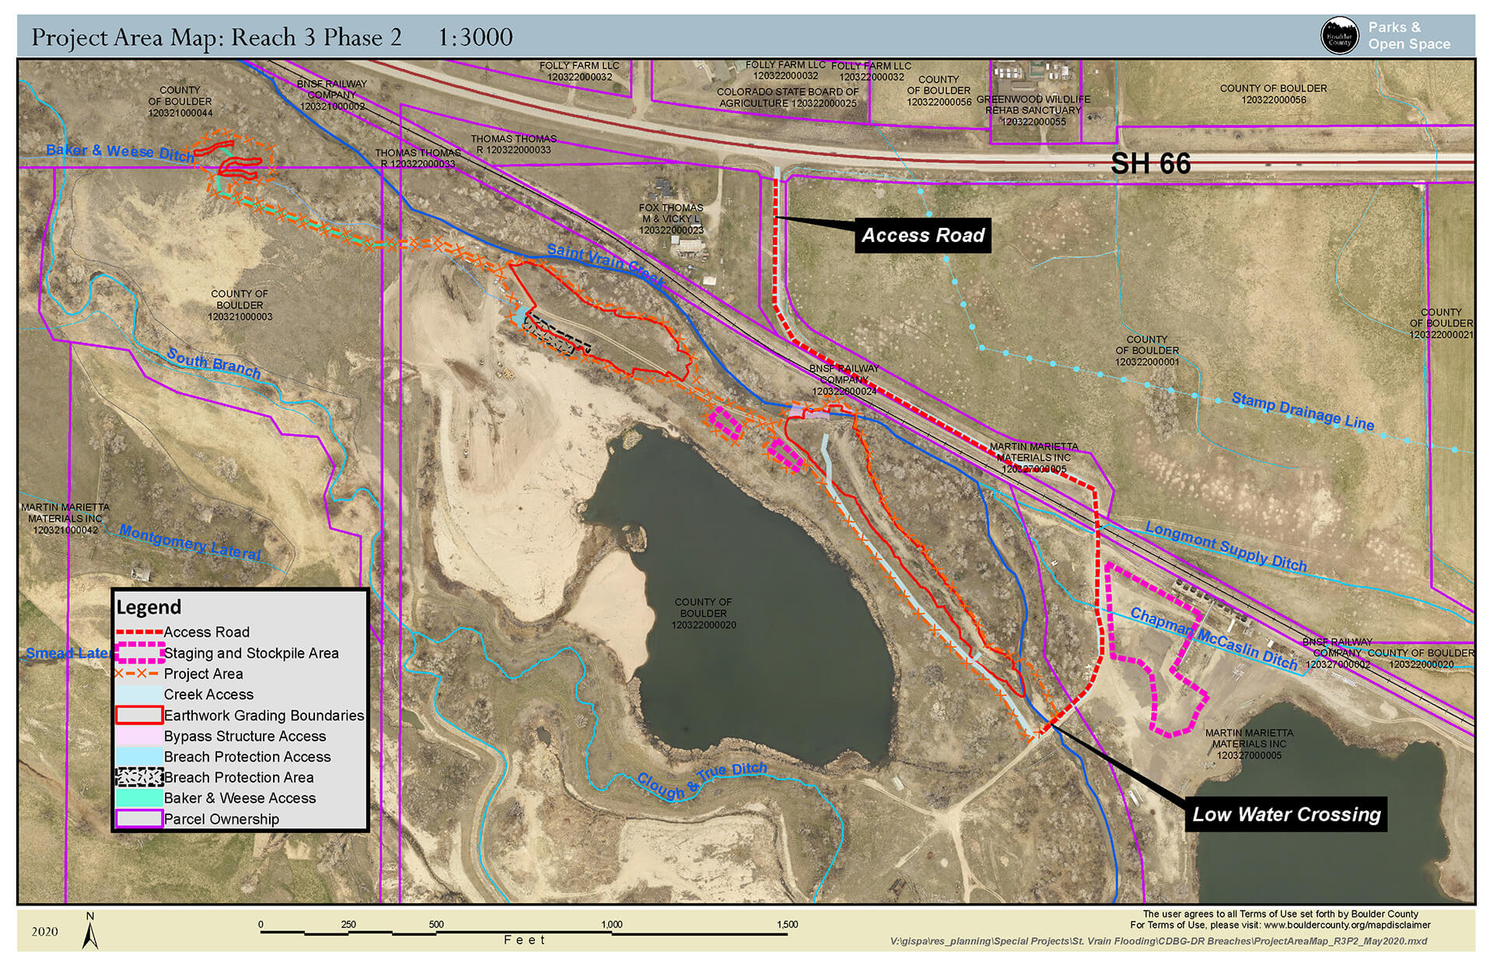This screenshot has height=966, width=1493.
Task: Click the black 'Access Road' callout label
Action: tap(923, 235)
